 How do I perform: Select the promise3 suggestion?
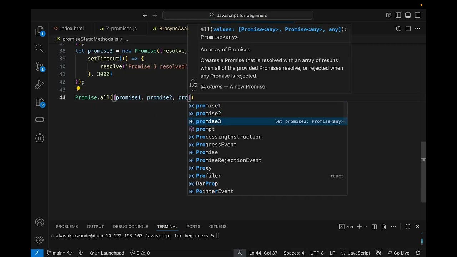point(267,121)
